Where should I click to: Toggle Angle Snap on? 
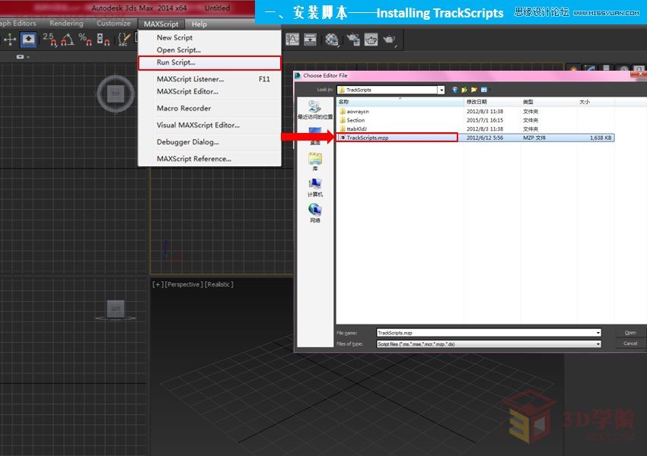tap(66, 40)
